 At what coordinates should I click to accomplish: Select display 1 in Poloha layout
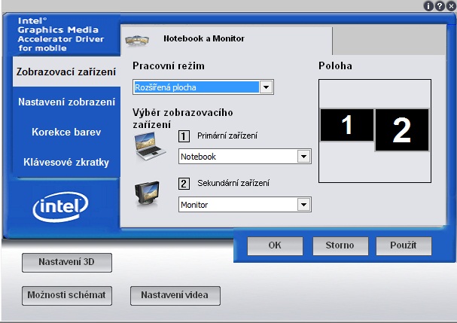(347, 125)
